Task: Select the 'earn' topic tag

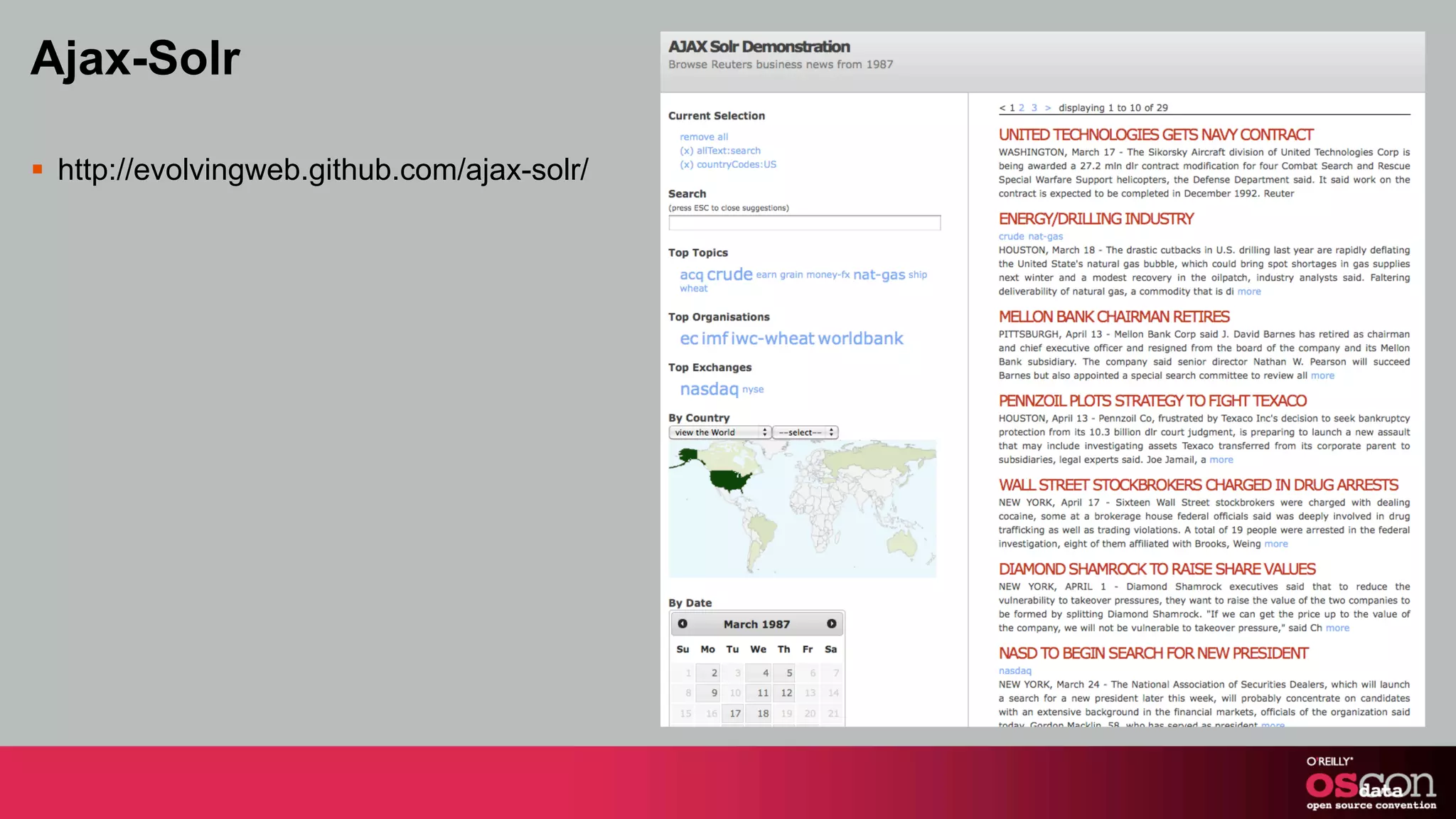Action: pos(766,274)
